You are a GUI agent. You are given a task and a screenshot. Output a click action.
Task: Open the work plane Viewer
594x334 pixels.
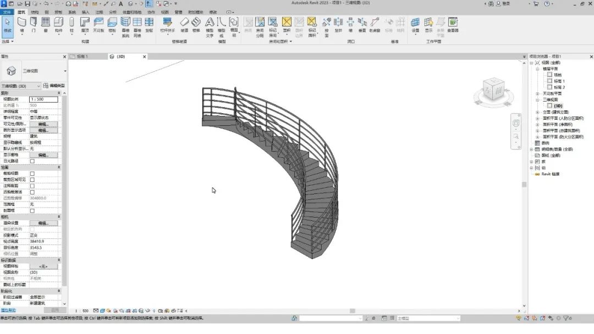click(453, 25)
